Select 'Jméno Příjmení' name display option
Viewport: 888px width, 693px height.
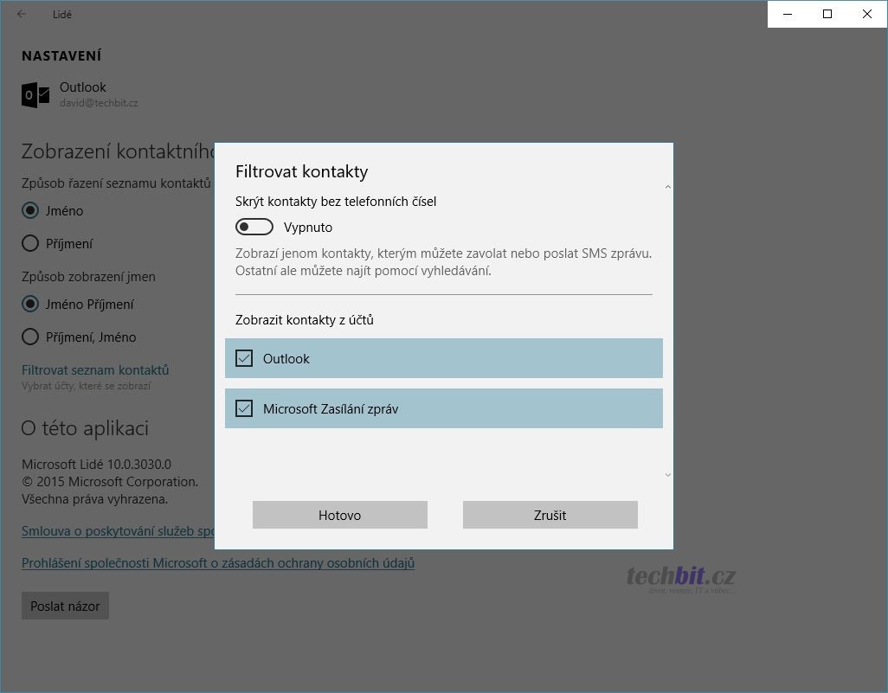[x=30, y=304]
